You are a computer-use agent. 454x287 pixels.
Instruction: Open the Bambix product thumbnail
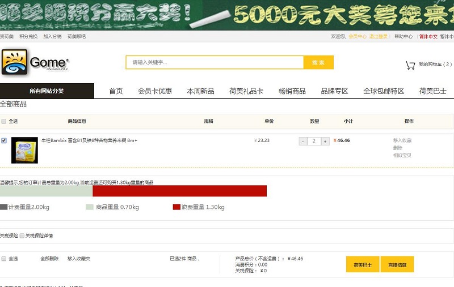24,150
